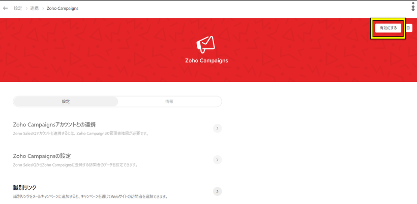Viewport: 417px width, 204px height.
Task: Click the Zoho Campaigns breadcrumb item
Action: tap(63, 9)
